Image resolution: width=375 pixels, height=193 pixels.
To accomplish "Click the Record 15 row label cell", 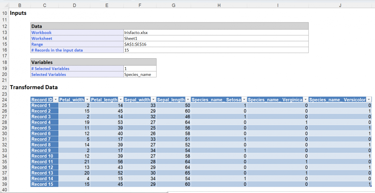I will [44, 184].
